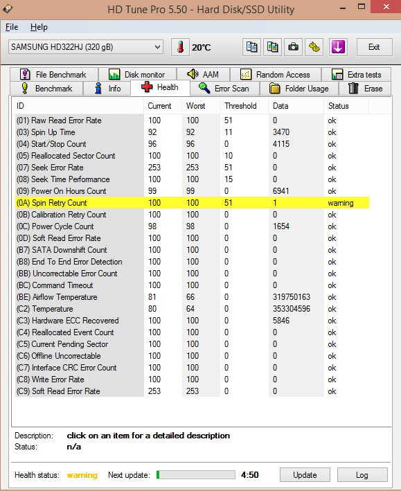Viewport: 401px width, 491px height.
Task: Select the Spin Retry Count warning row
Action: click(x=192, y=203)
